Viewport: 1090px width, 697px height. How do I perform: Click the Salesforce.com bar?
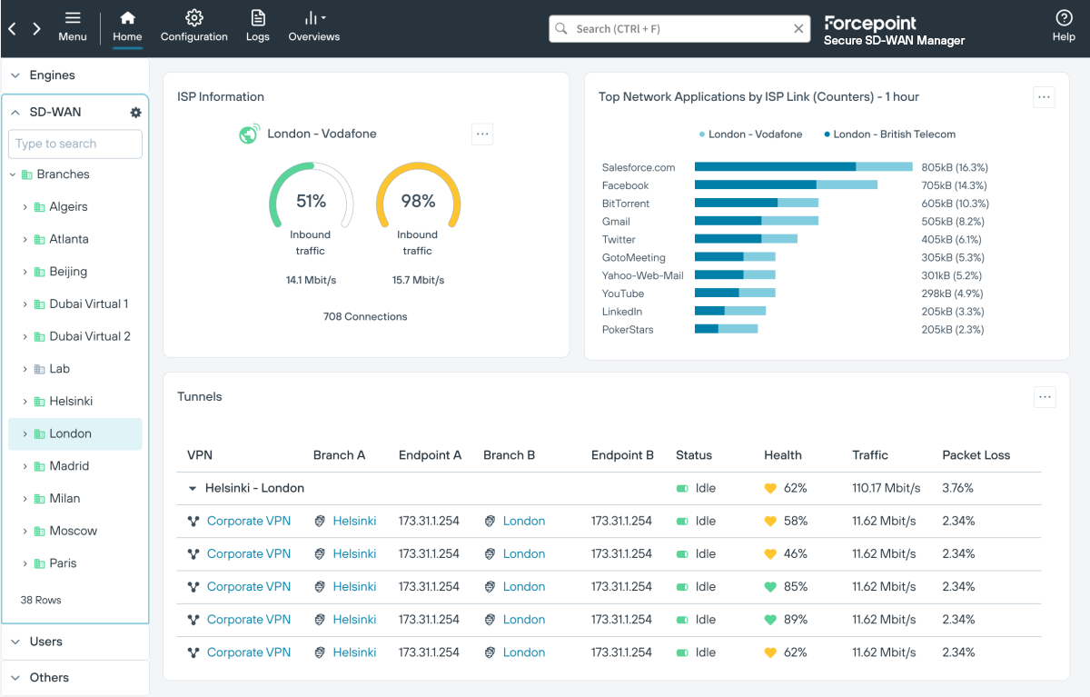[803, 167]
